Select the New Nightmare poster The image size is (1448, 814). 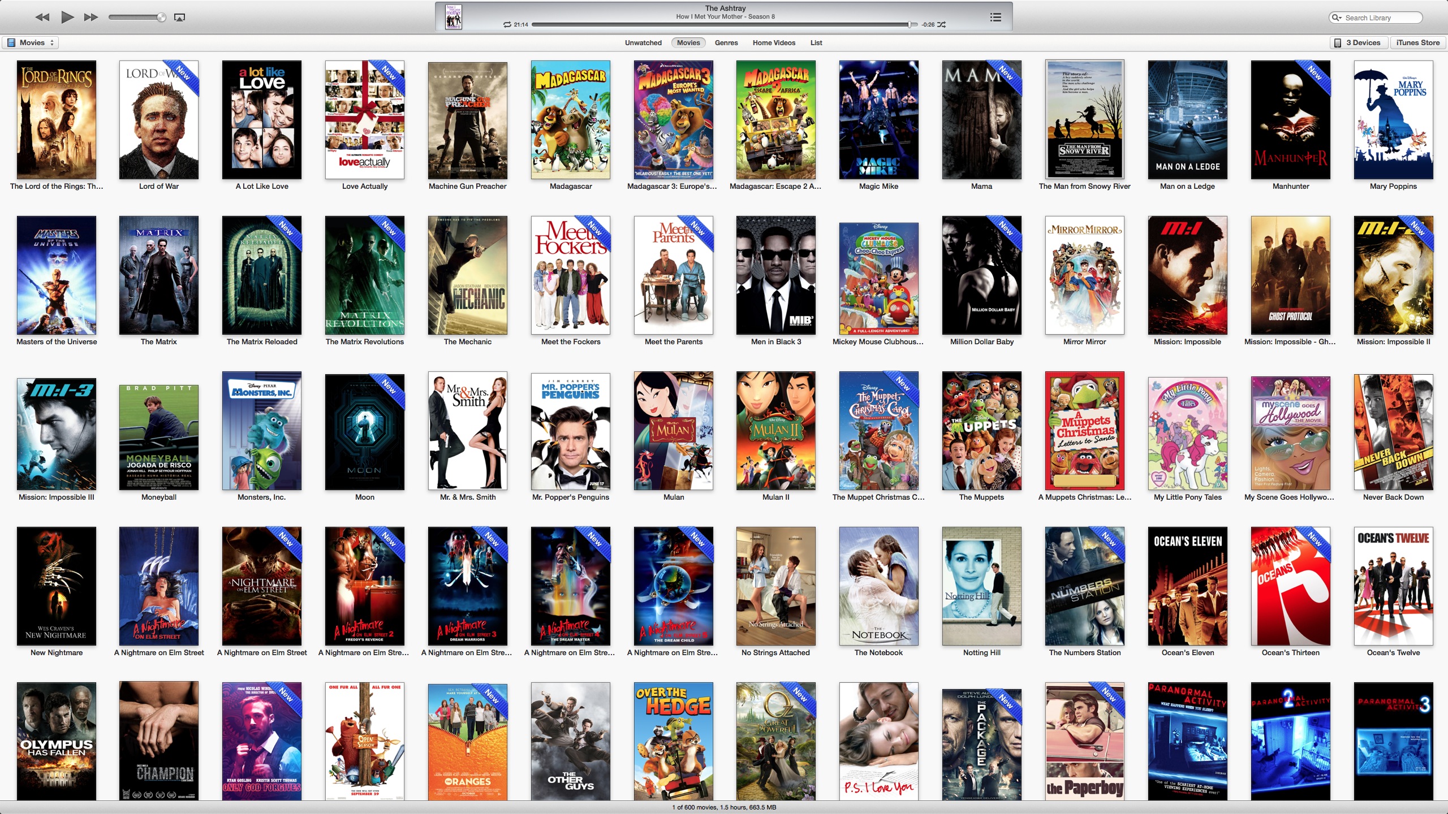(x=57, y=586)
